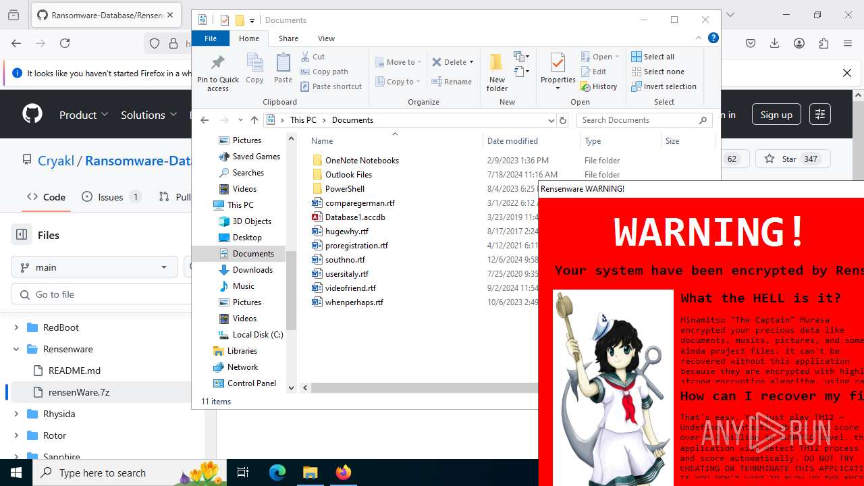Click GitHub Go to file field

(101, 294)
